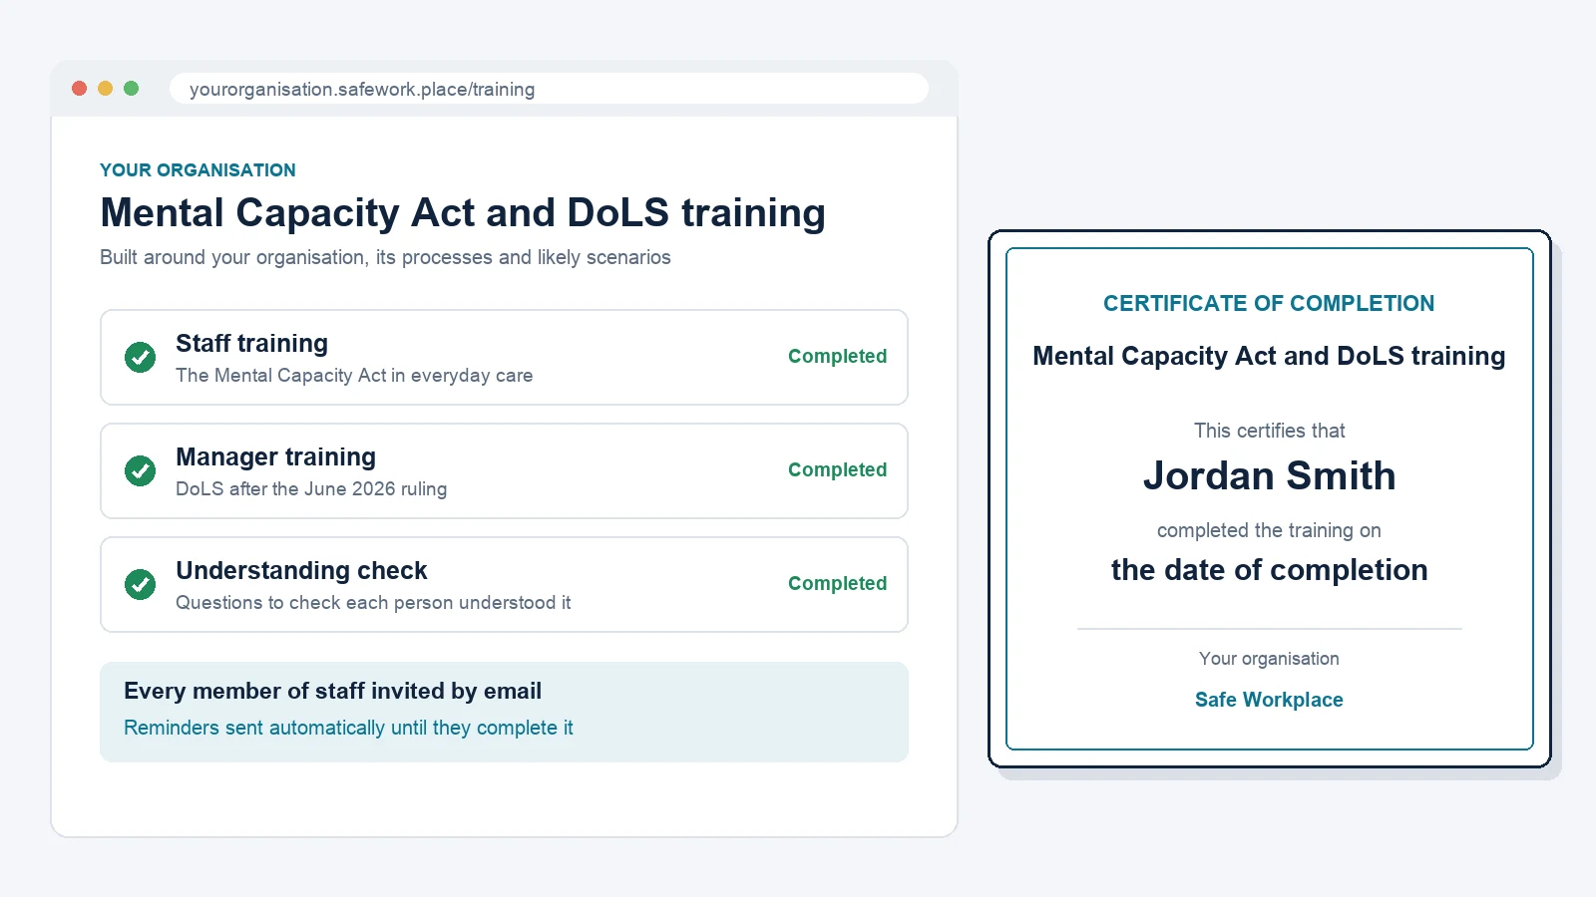Click Completed status for Staff training

tap(837, 357)
